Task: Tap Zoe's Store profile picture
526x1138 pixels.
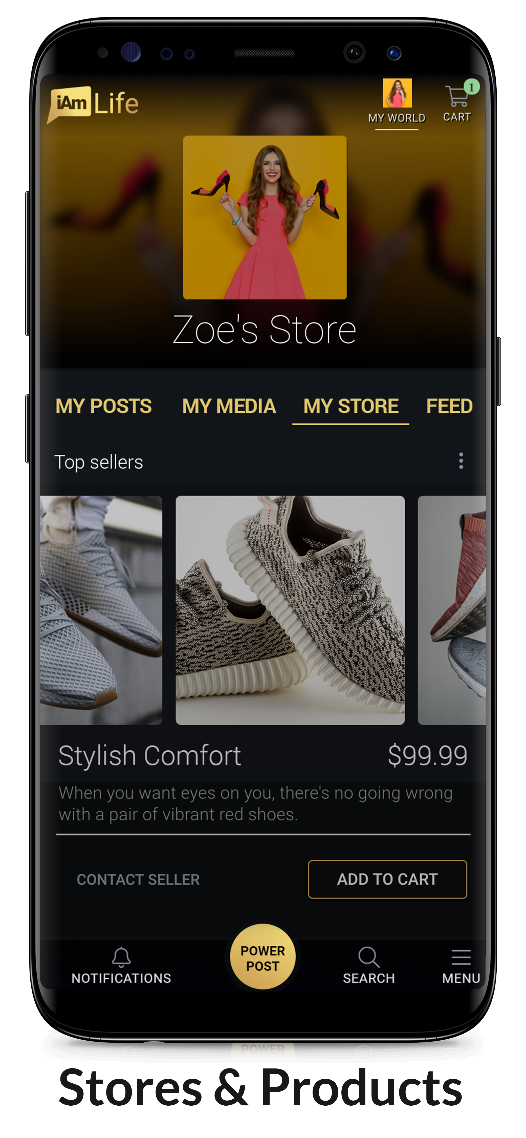Action: tap(265, 217)
